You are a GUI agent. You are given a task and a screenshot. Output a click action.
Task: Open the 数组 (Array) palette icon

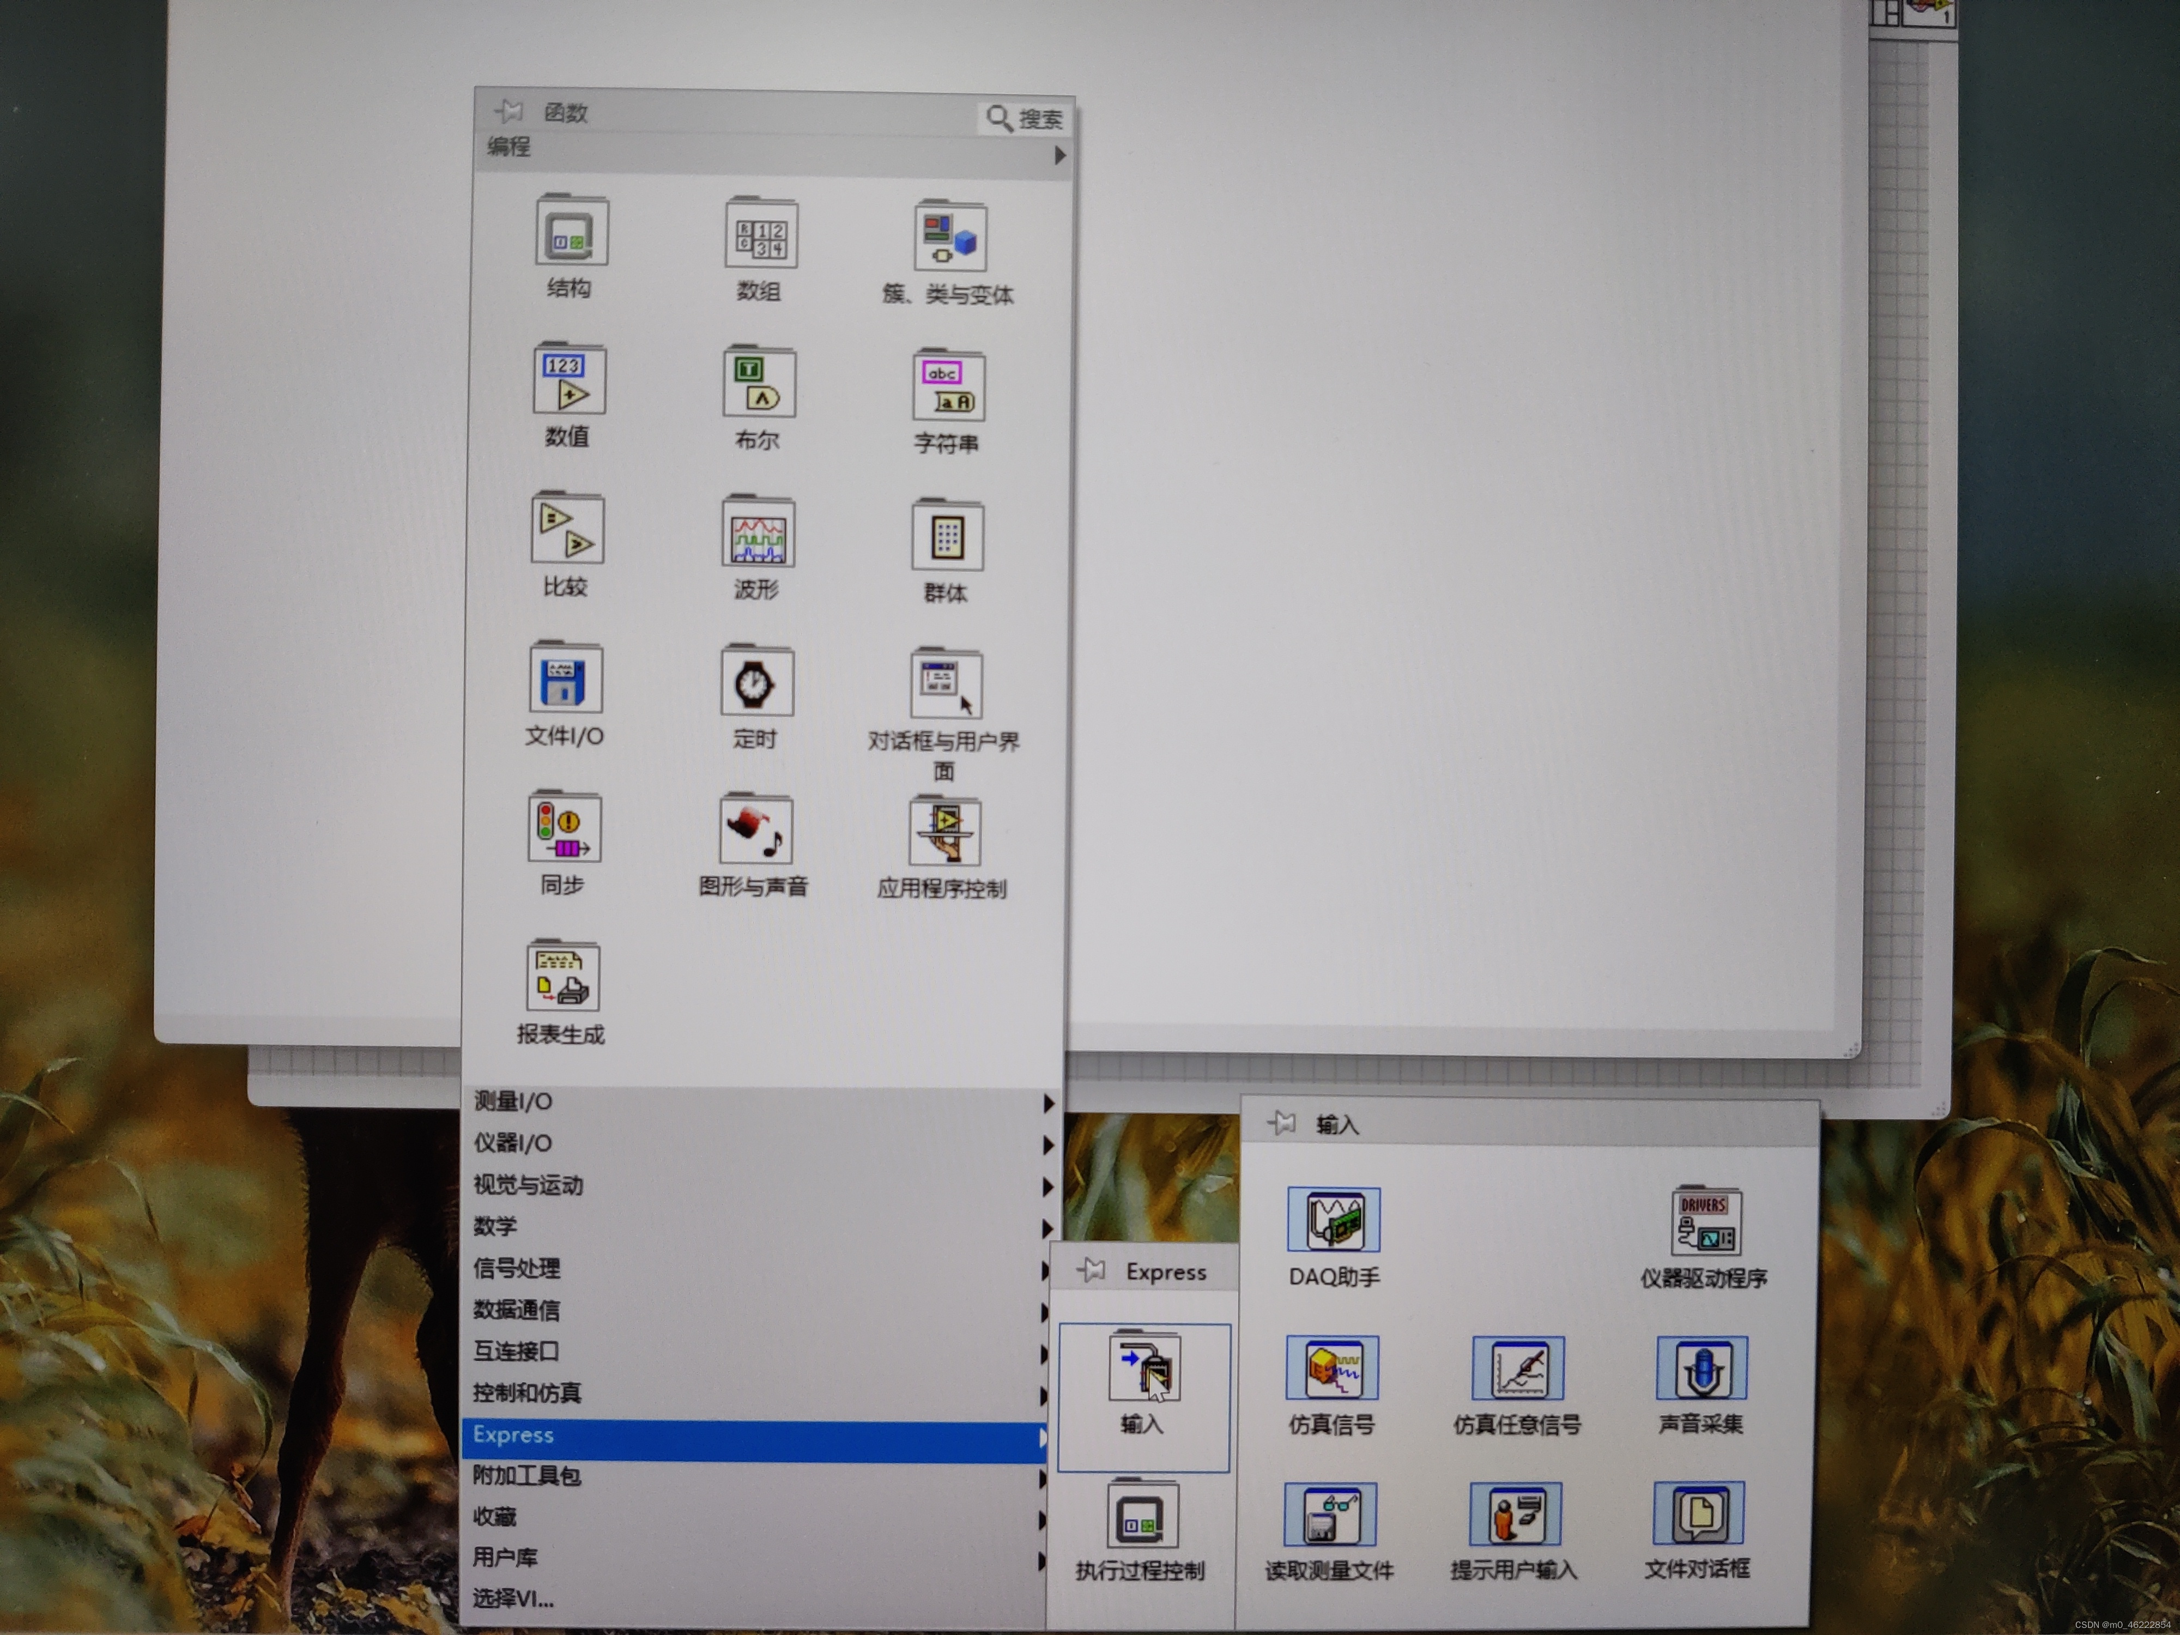click(x=761, y=234)
